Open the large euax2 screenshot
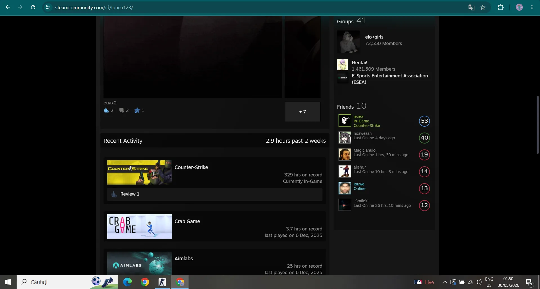Image resolution: width=540 pixels, height=289 pixels. (x=193, y=57)
